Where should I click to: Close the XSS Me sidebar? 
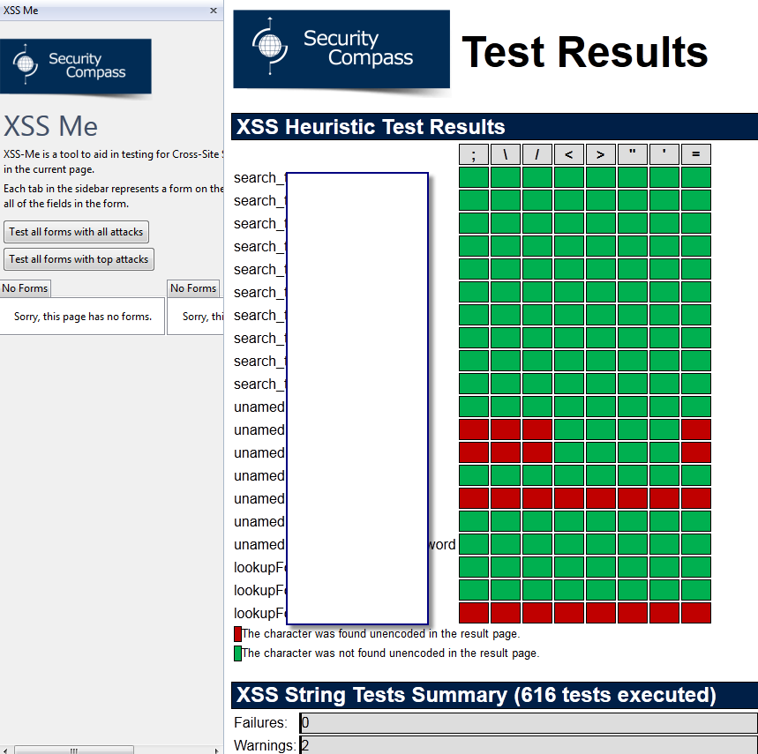tap(214, 11)
